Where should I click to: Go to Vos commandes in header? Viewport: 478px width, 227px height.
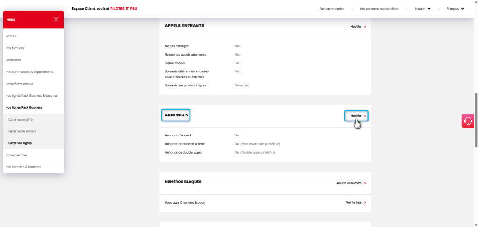click(332, 9)
